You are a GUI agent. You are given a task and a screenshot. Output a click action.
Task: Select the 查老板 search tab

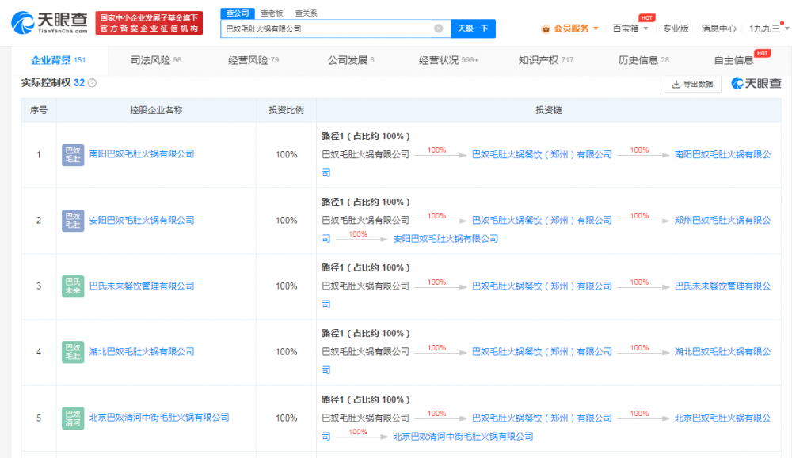[271, 13]
